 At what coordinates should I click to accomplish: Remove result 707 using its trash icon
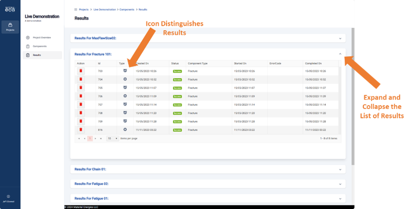click(81, 105)
